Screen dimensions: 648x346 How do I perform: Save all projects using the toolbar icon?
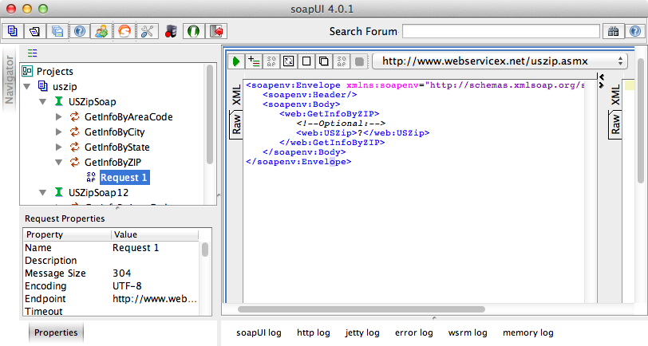pyautogui.click(x=57, y=31)
